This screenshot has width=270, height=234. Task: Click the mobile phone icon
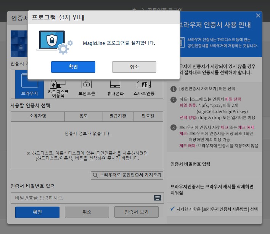click(115, 84)
